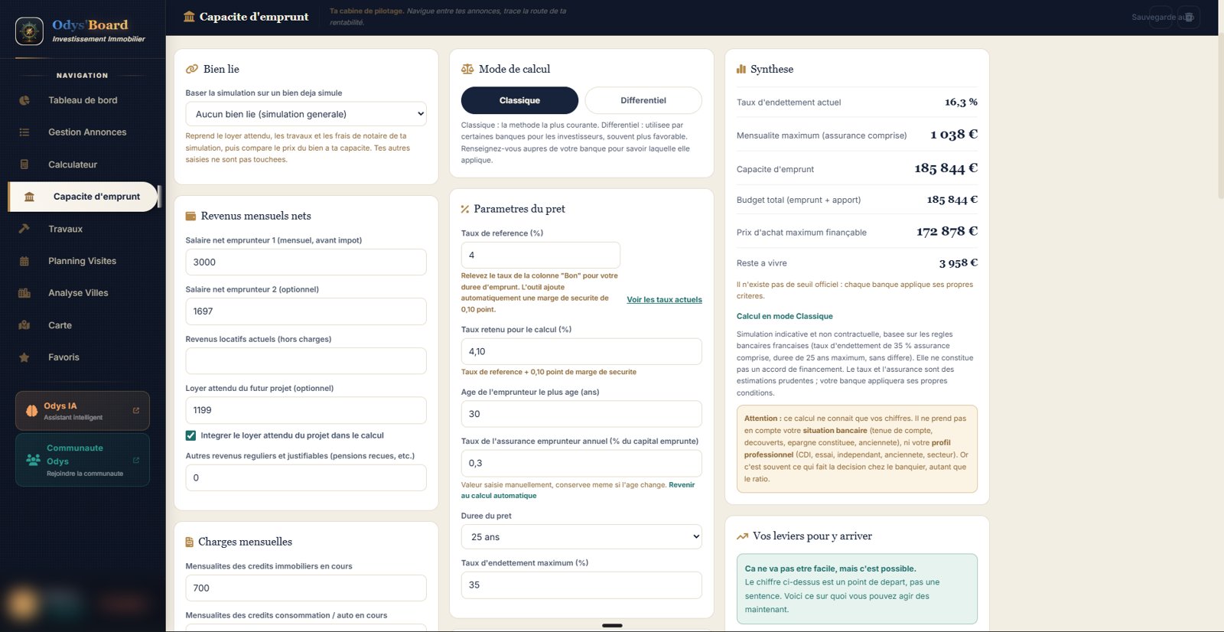Uncheck Integrer le loyer attendu du projet
This screenshot has width=1224, height=632.
190,435
